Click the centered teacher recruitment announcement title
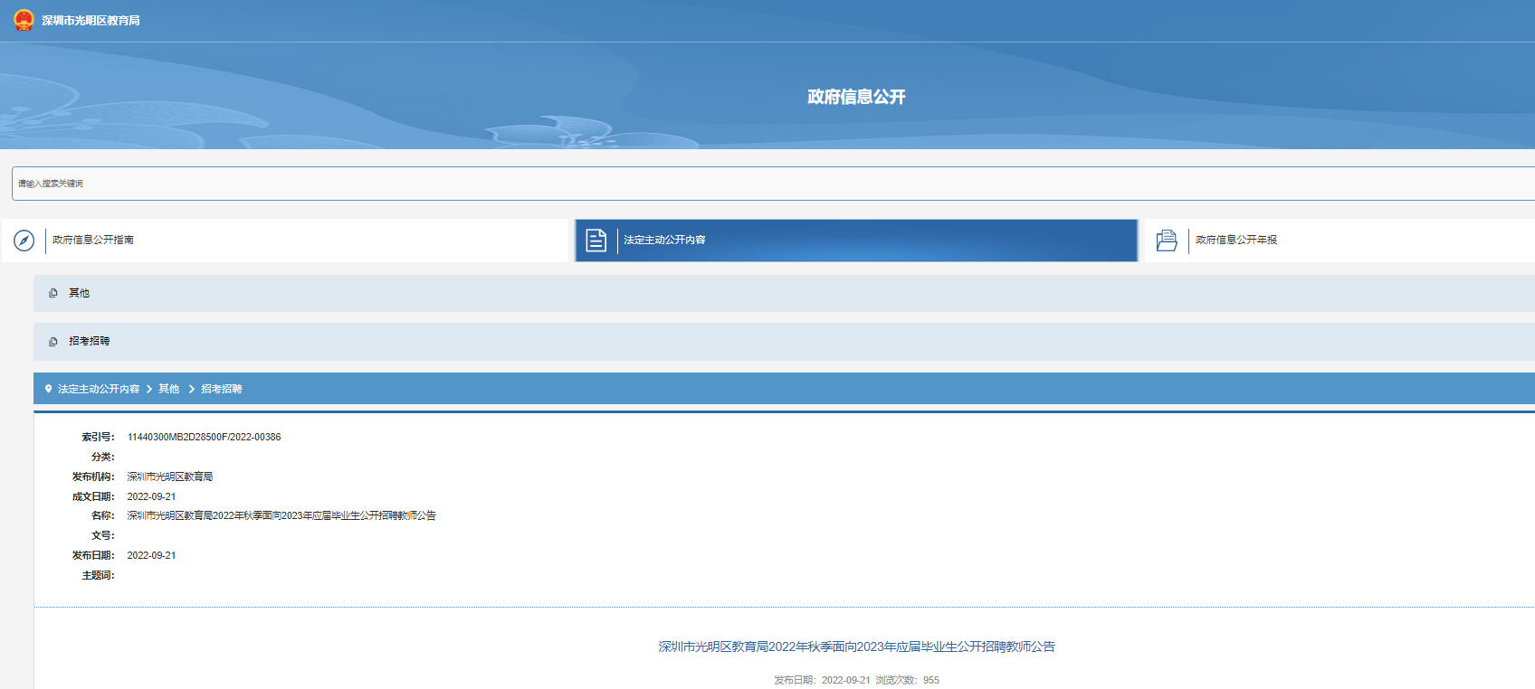The width and height of the screenshot is (1535, 689). 856,647
